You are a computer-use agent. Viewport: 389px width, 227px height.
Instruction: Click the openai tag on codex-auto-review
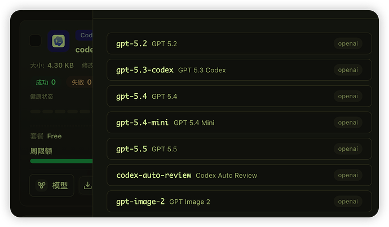[348, 175]
